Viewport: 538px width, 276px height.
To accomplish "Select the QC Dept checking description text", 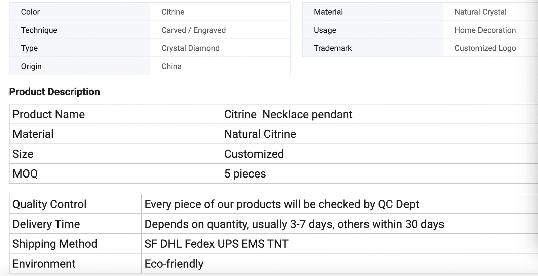I will pos(281,204).
